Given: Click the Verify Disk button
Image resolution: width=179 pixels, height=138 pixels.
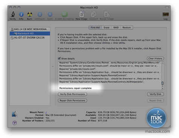Looking at the screenshot, I should (155, 94).
